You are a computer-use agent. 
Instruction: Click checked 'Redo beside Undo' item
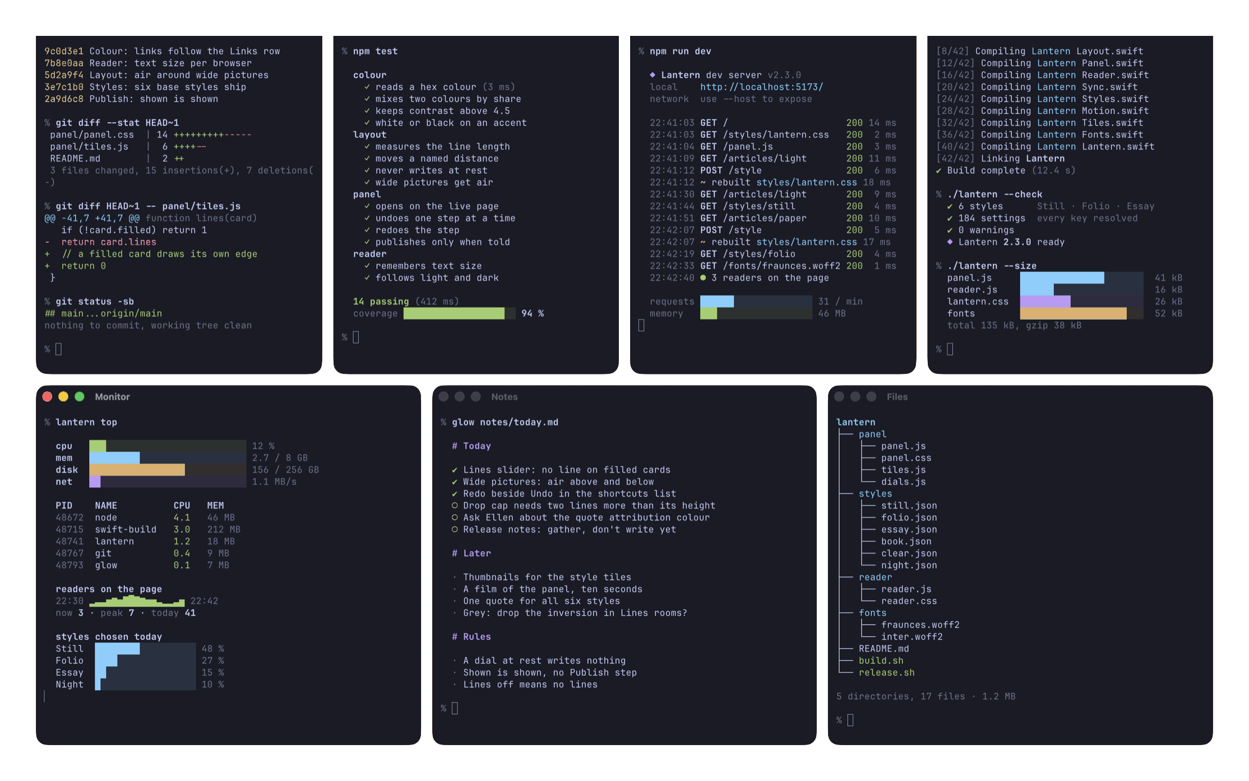coord(563,493)
